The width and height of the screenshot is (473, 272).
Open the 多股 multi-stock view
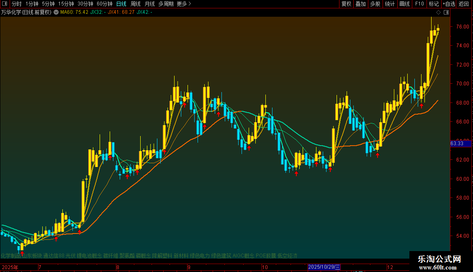(x=375, y=4)
